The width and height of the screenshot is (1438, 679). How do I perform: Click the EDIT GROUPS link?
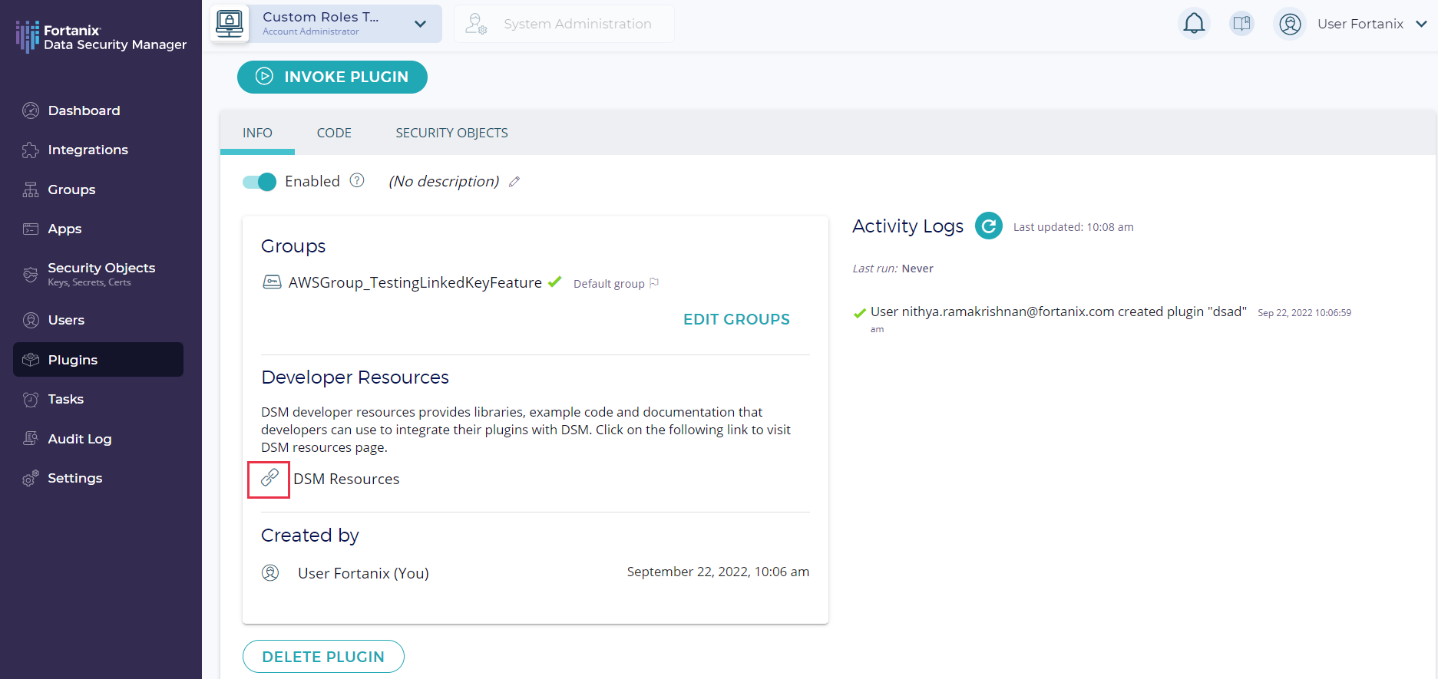coord(736,319)
